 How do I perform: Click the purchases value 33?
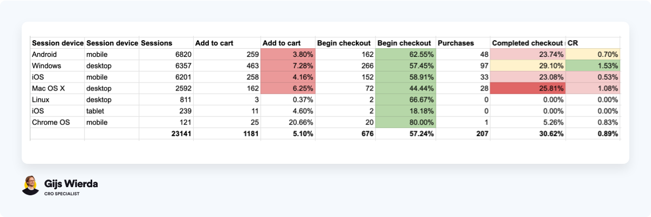(x=463, y=77)
